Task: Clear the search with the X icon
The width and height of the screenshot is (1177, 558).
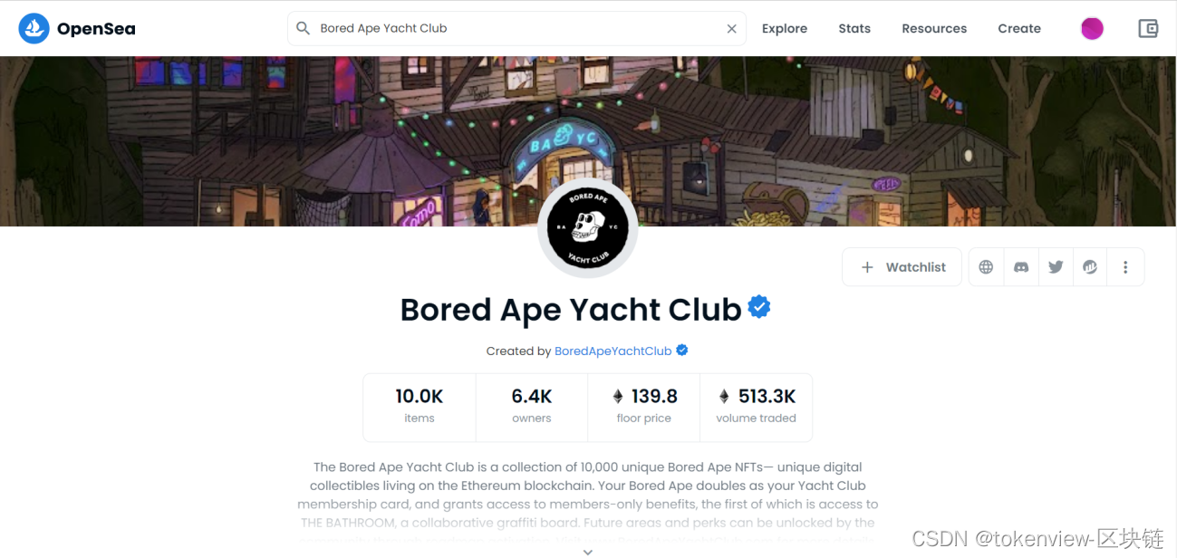Action: (x=731, y=29)
